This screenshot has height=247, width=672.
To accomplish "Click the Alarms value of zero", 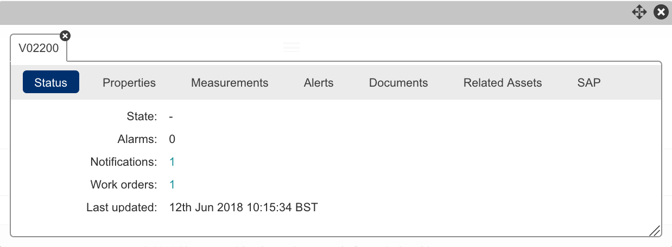I will pos(172,139).
